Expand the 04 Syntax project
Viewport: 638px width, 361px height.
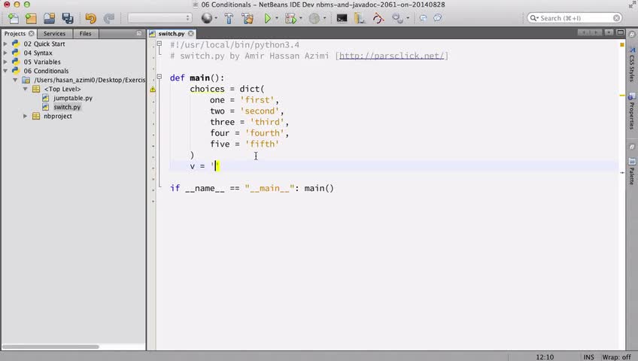(x=5, y=53)
